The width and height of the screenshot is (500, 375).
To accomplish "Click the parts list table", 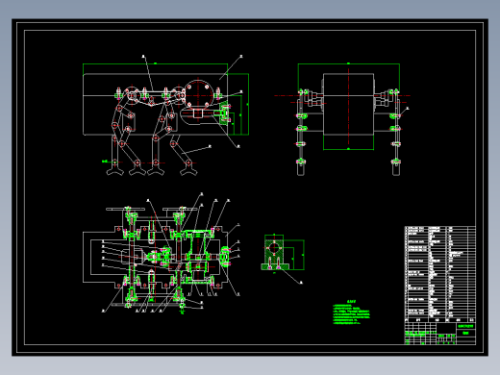I will tap(440, 274).
